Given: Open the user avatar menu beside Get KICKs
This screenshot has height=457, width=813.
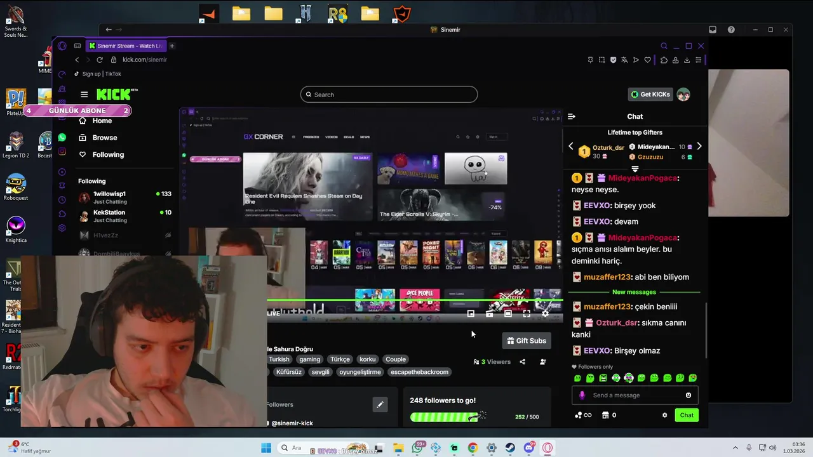Looking at the screenshot, I should pyautogui.click(x=683, y=95).
